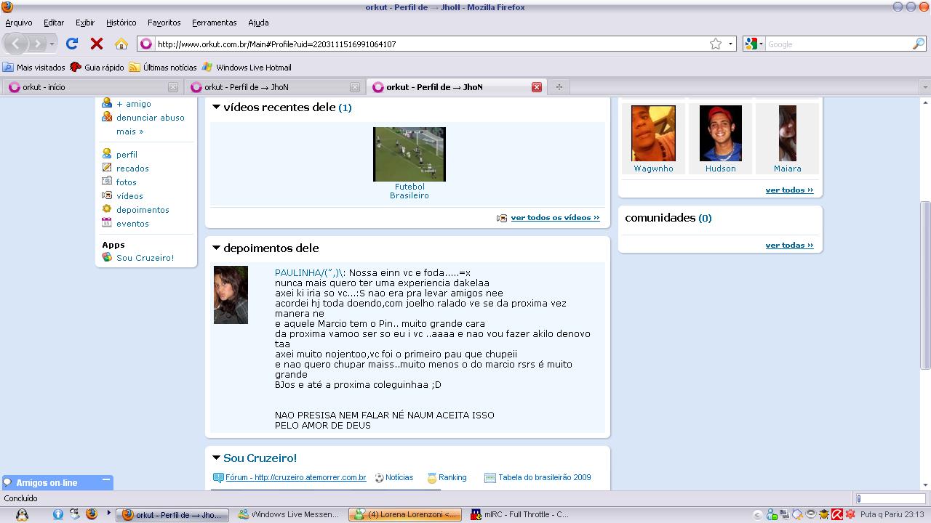Click the ver todos os vídeos link
The height and width of the screenshot is (523, 931).
point(555,217)
